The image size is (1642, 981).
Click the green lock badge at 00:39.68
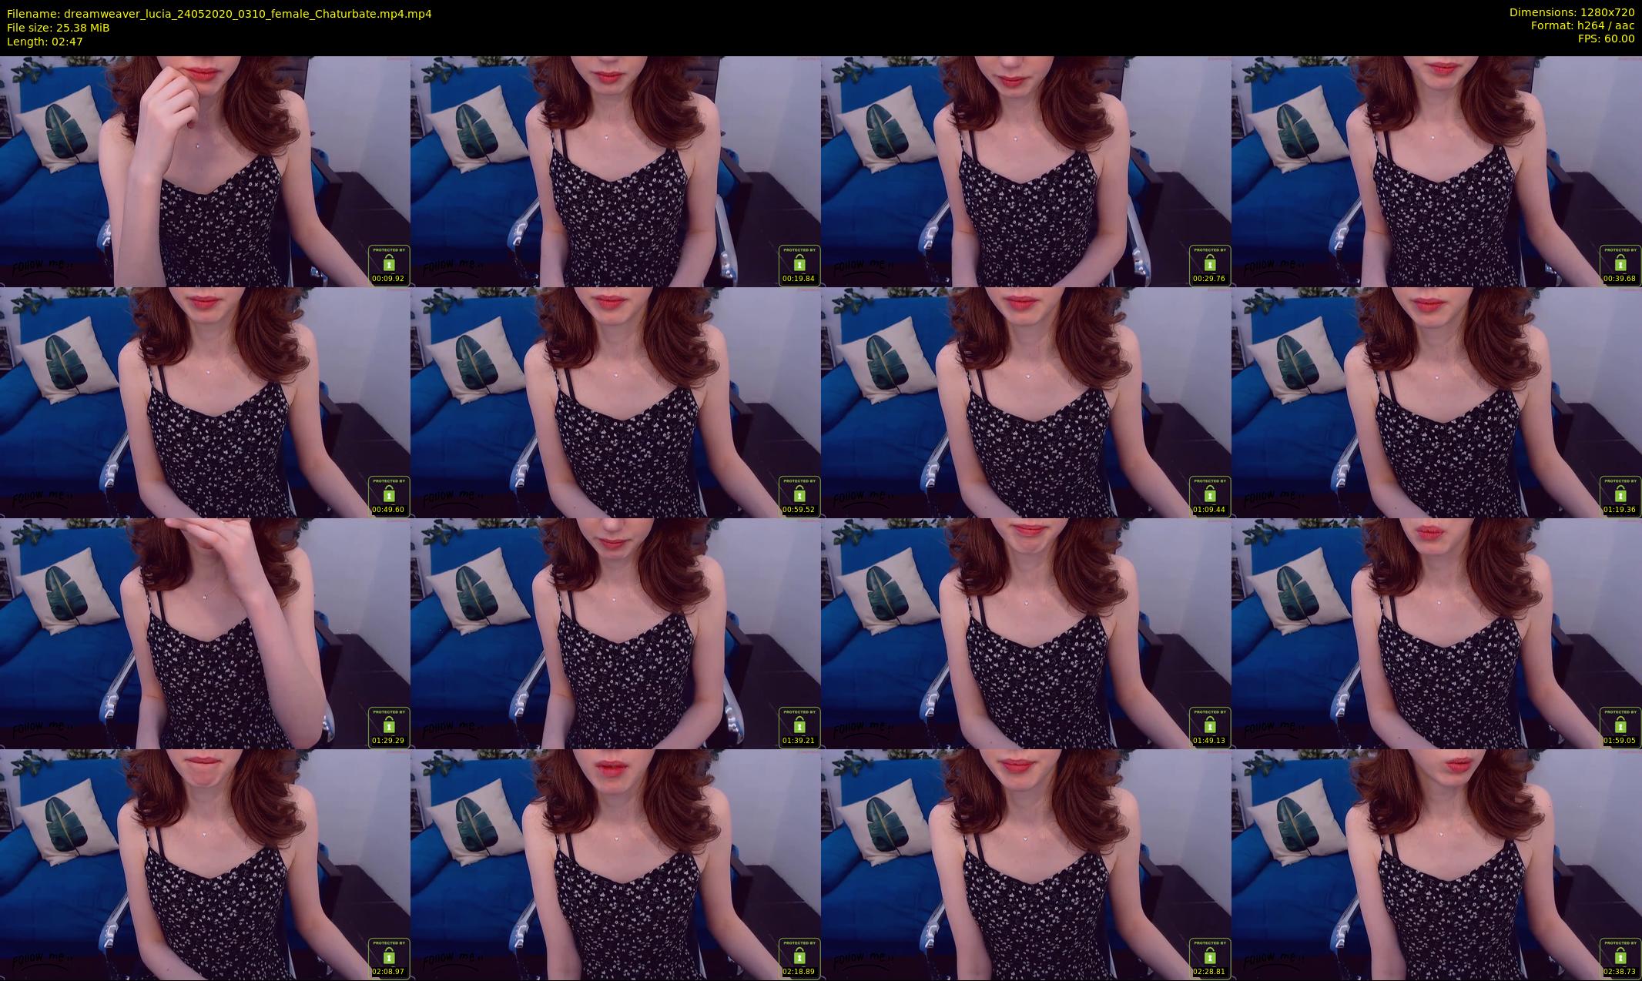pyautogui.click(x=1620, y=263)
